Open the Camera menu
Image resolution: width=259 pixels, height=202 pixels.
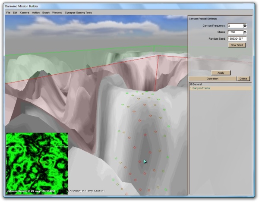25,13
